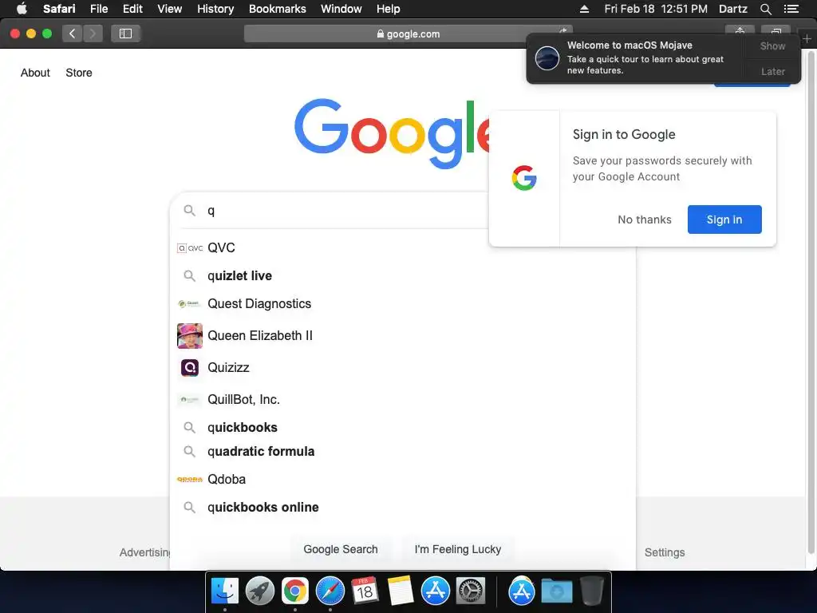Open Calendar showing 18 in Dock
This screenshot has width=817, height=613.
point(365,591)
